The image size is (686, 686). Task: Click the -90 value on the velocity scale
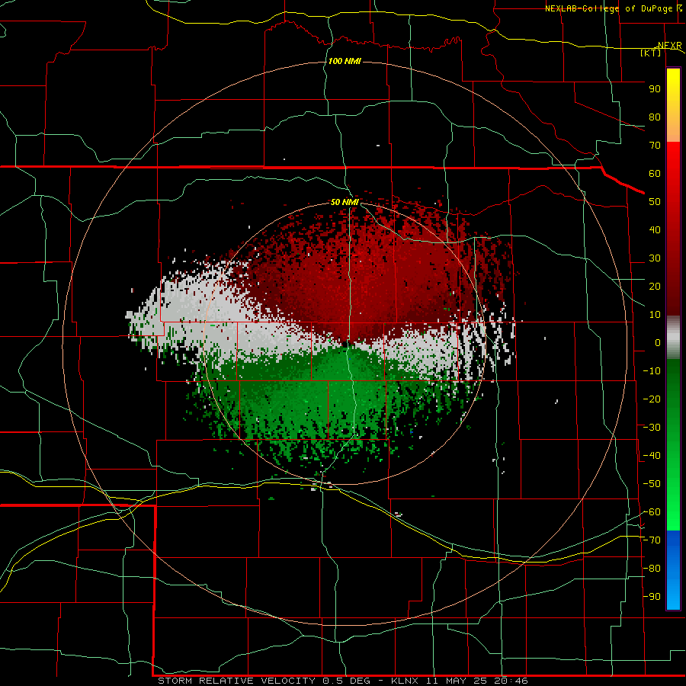pos(652,597)
